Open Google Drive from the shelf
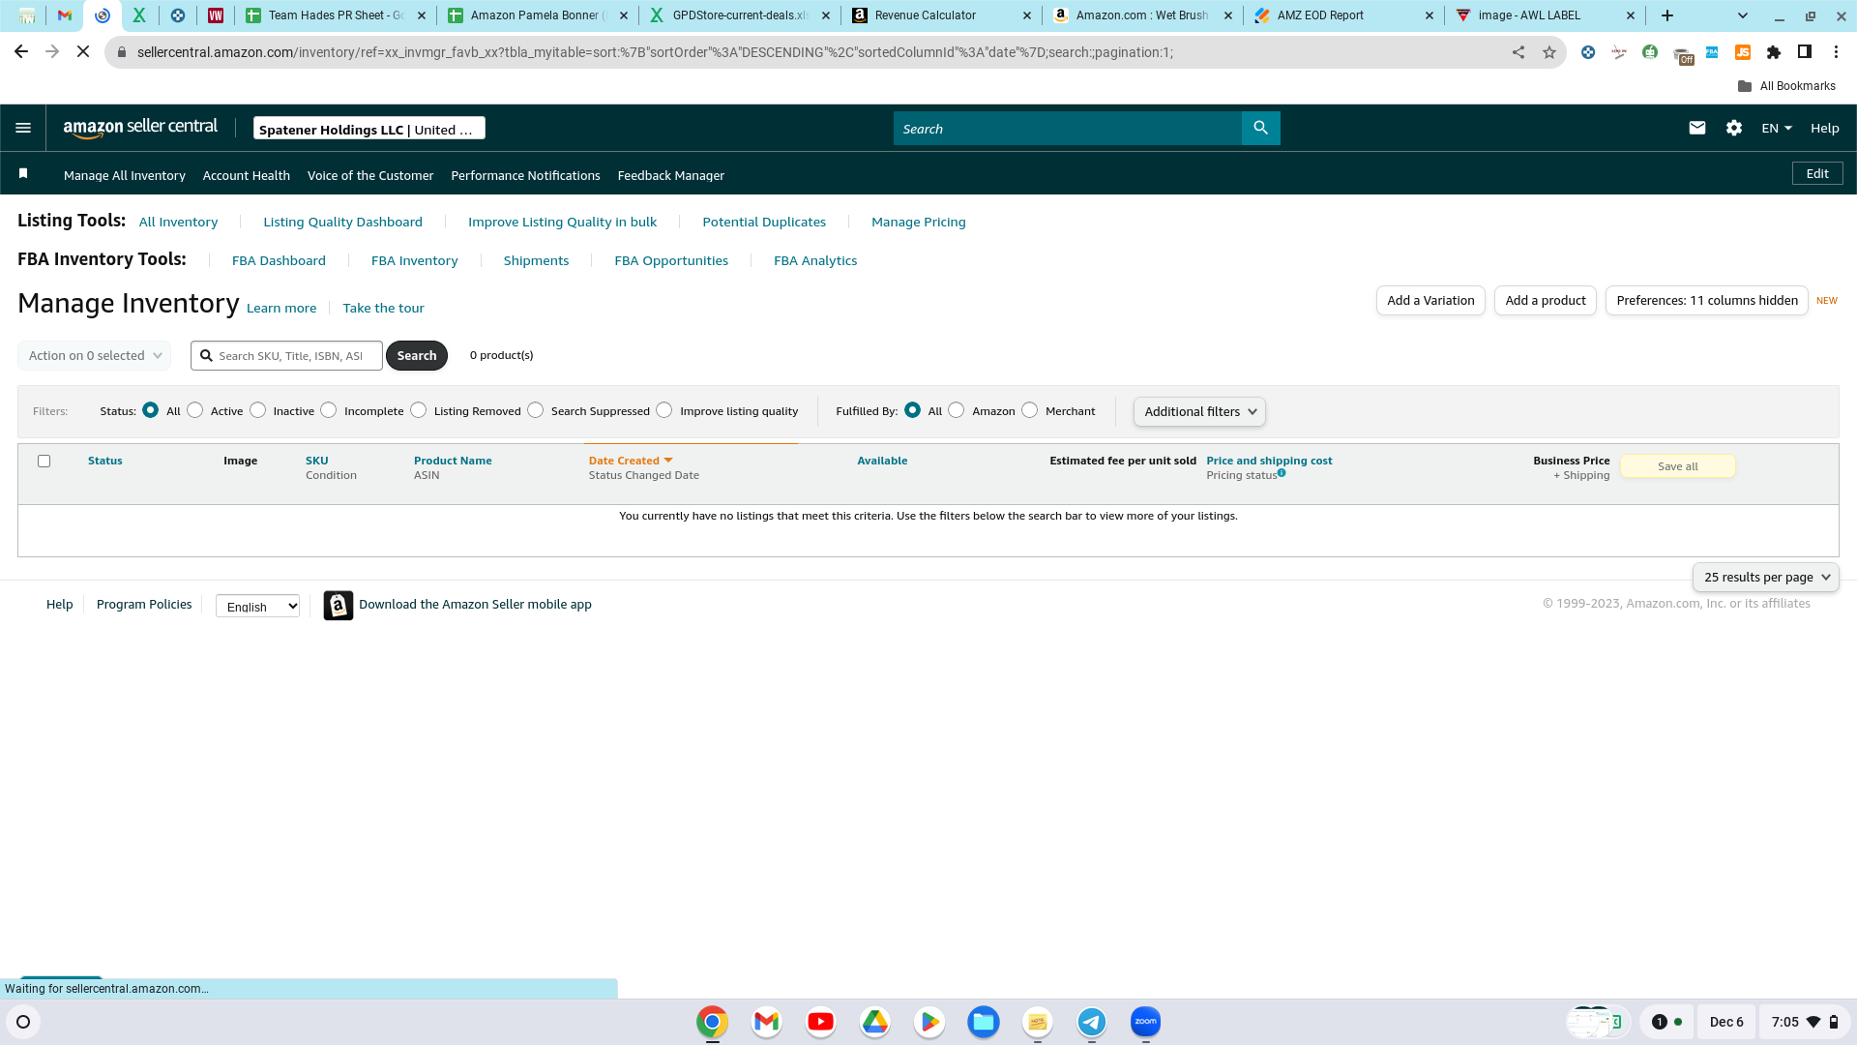Image resolution: width=1857 pixels, height=1045 pixels. click(874, 1022)
